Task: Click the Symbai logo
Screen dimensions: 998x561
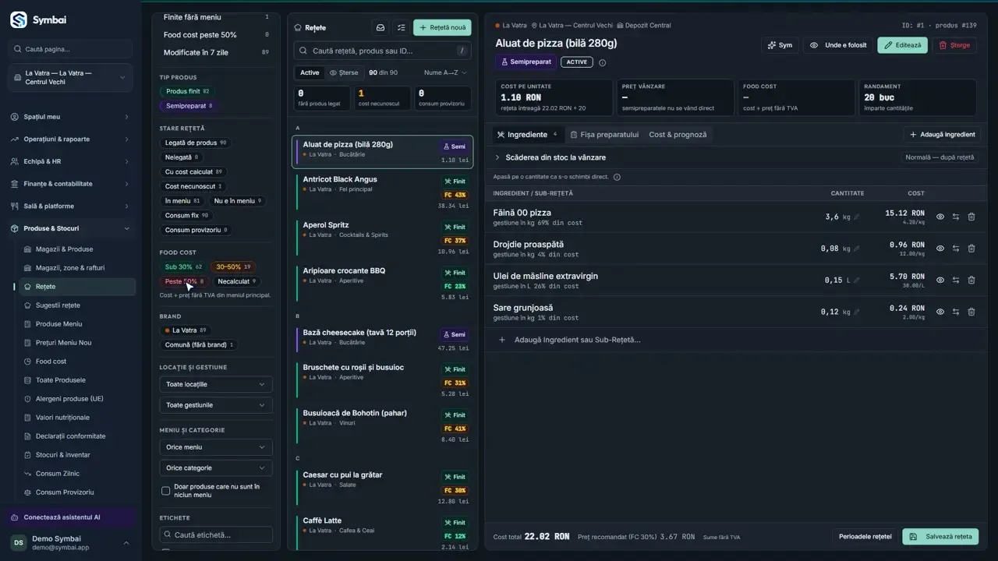Action: tap(19, 20)
